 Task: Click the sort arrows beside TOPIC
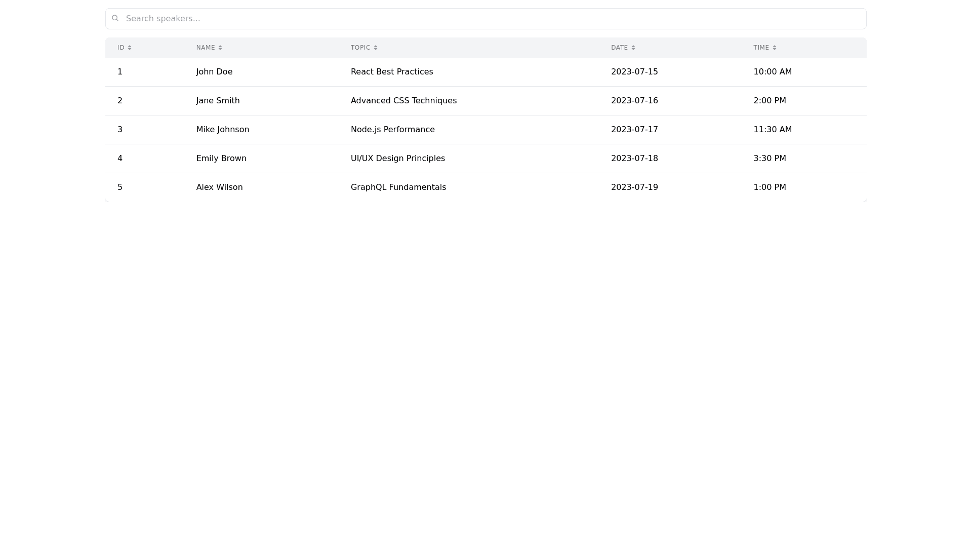(376, 48)
